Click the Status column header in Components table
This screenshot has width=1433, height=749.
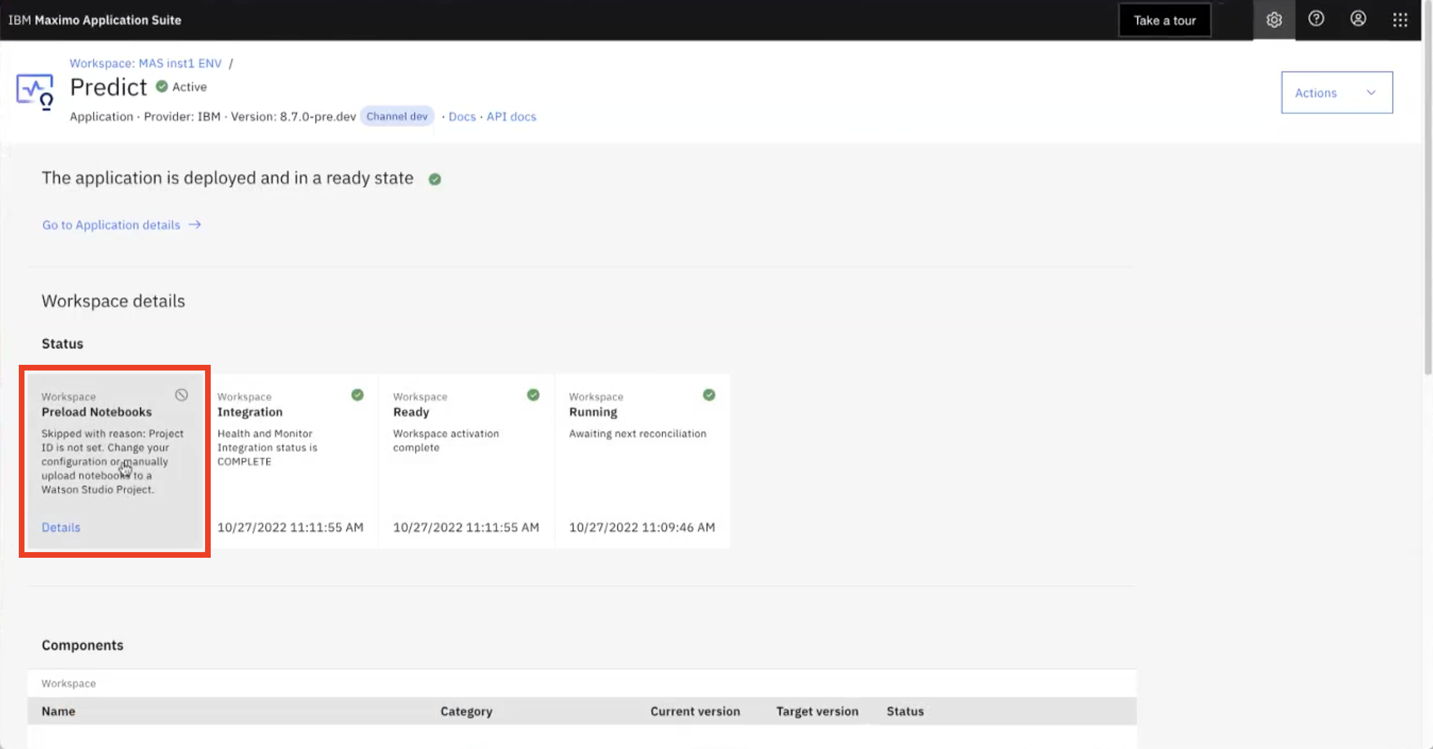point(905,711)
